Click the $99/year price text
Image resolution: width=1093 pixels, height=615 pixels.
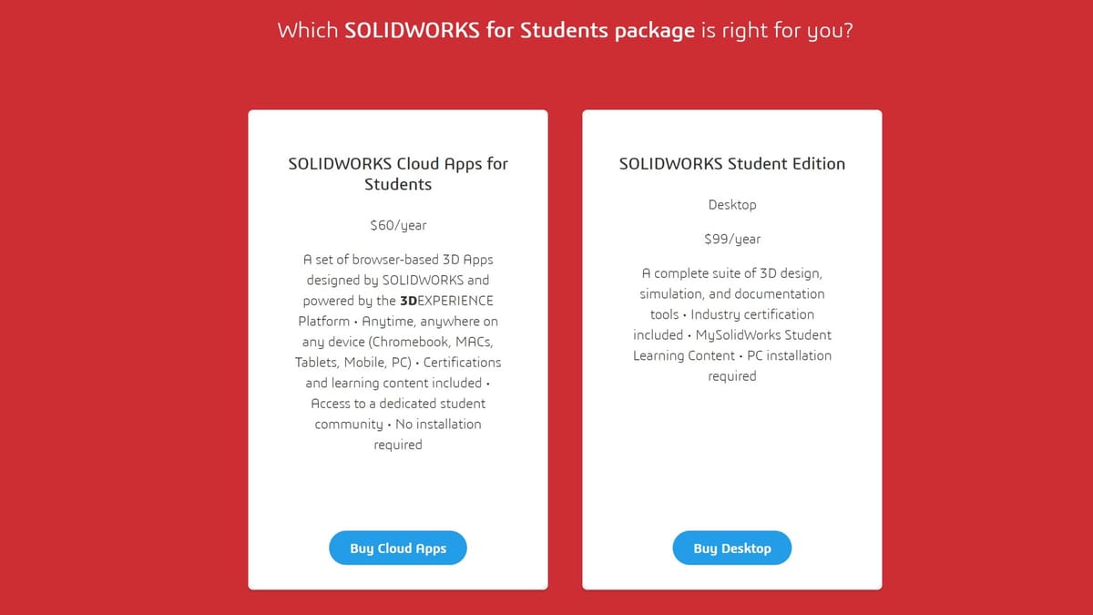tap(732, 239)
